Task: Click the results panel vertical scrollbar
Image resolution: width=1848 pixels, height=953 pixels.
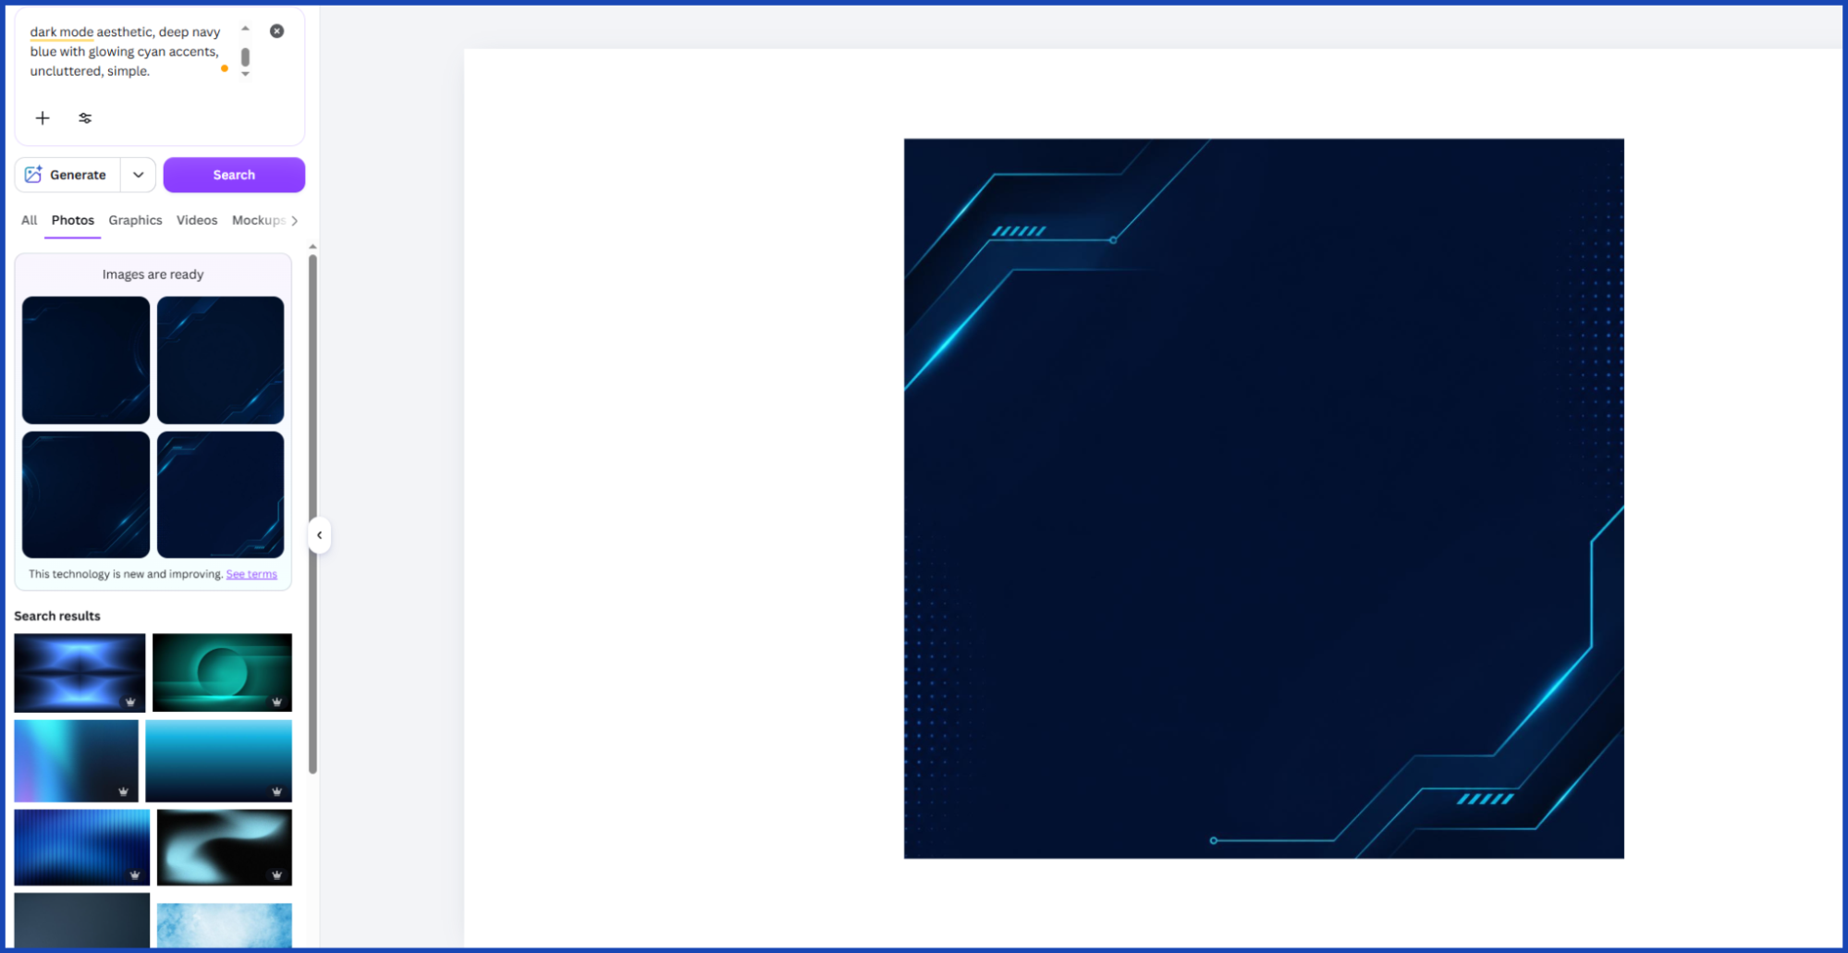Action: [x=312, y=513]
